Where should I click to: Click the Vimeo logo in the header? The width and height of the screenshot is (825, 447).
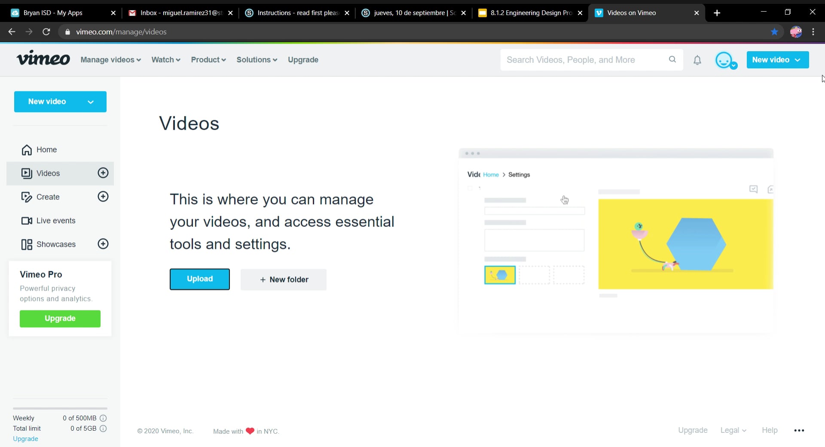[43, 58]
